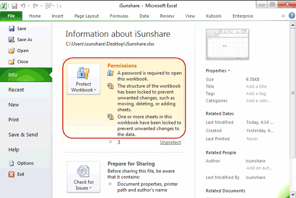This screenshot has height=198, width=296.
Task: Open the Page Layout ribbon tab
Action: 86,16
